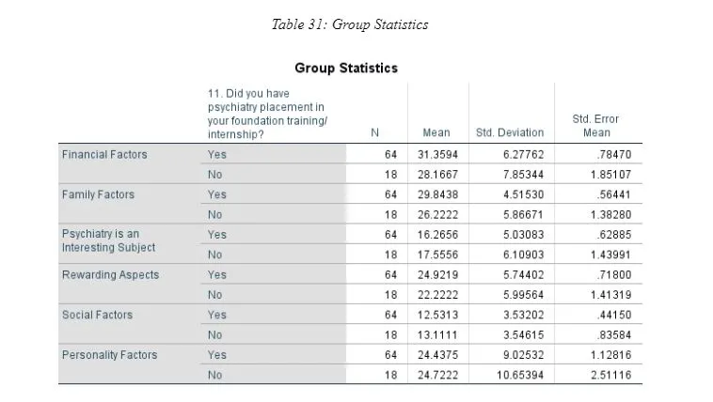The height and width of the screenshot is (402, 713).
Task: Select the 'Std. Deviation' column header
Action: [509, 132]
